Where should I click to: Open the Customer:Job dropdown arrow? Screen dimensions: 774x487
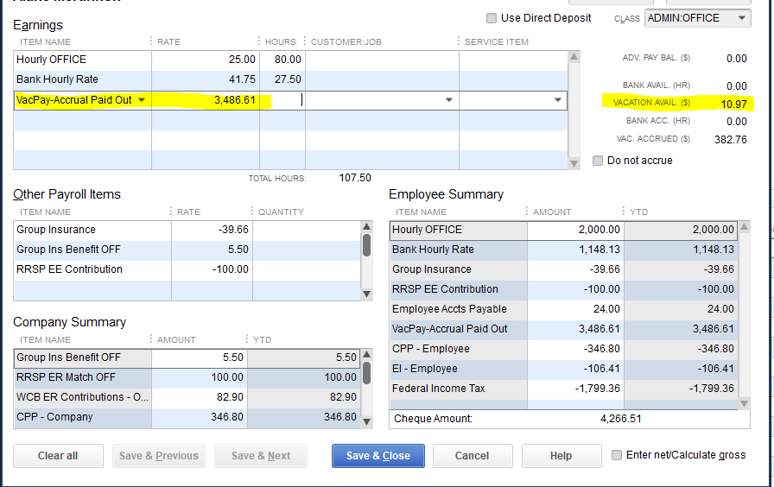(x=448, y=100)
